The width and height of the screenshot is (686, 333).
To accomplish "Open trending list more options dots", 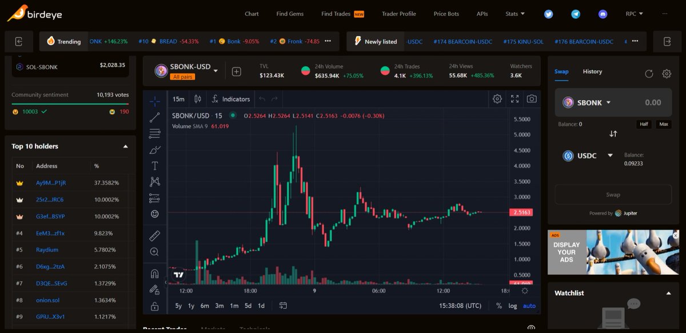I will coord(328,41).
